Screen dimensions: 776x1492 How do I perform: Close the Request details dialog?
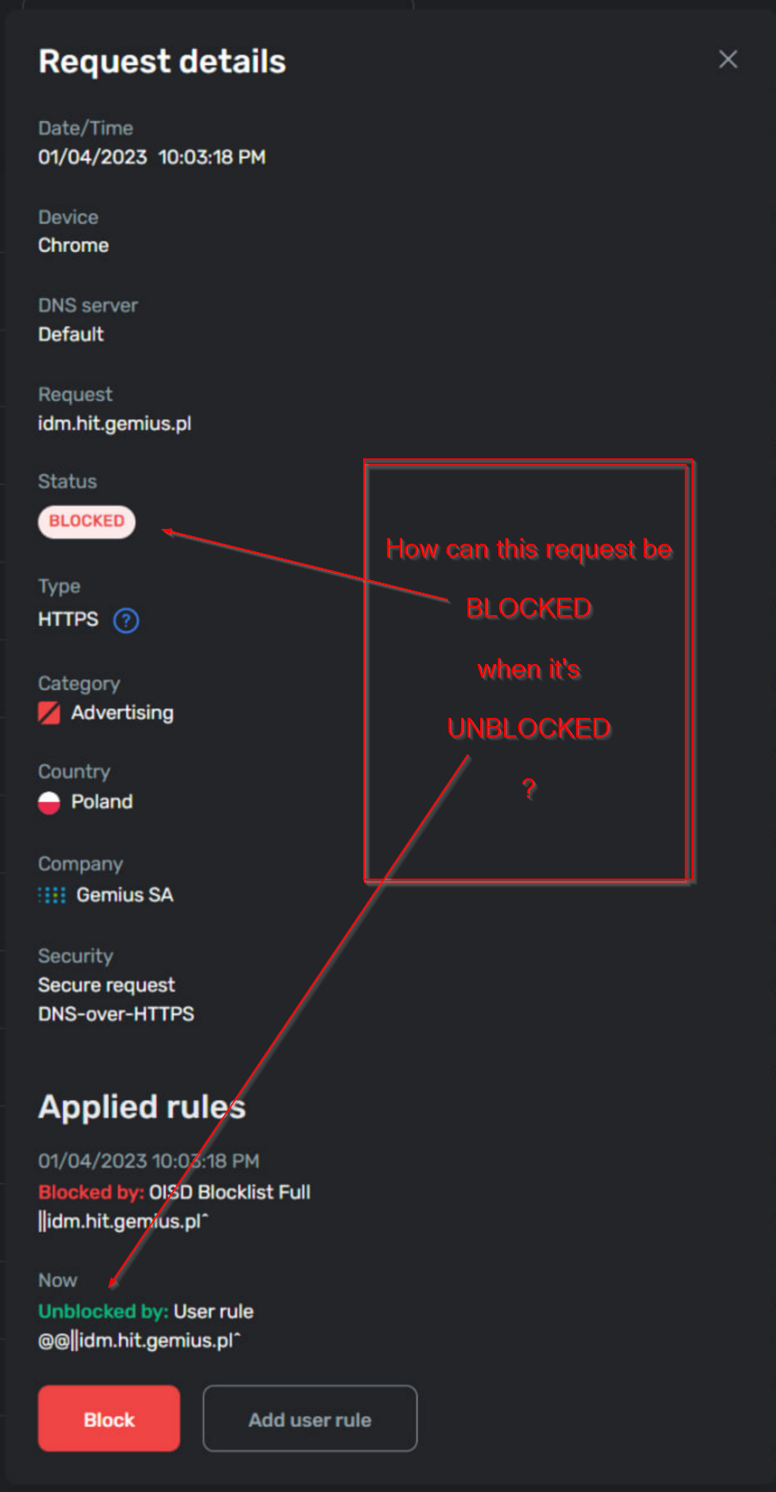coord(727,59)
